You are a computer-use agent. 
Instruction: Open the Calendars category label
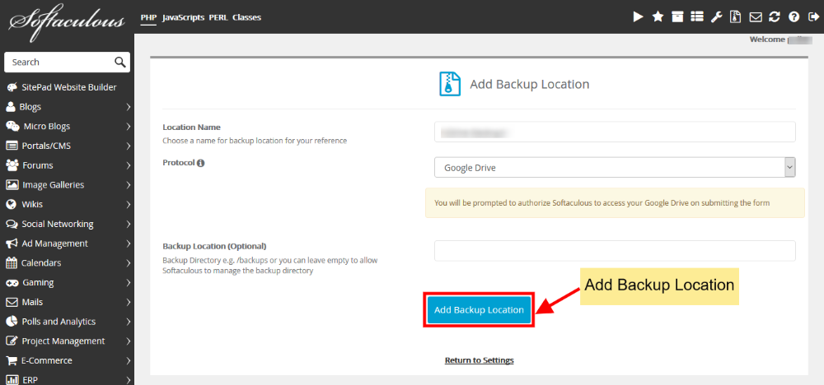pyautogui.click(x=41, y=262)
